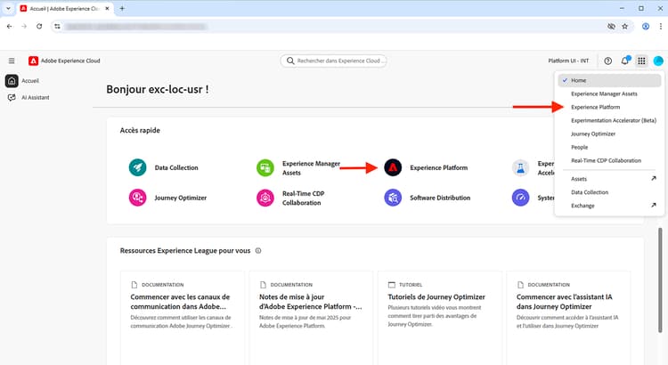Toggle the app switcher grid icon
The height and width of the screenshot is (365, 668).
point(641,61)
